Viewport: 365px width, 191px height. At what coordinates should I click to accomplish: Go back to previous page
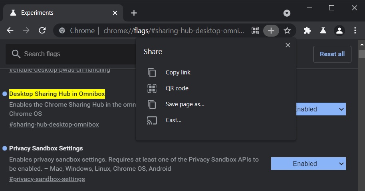(x=10, y=31)
